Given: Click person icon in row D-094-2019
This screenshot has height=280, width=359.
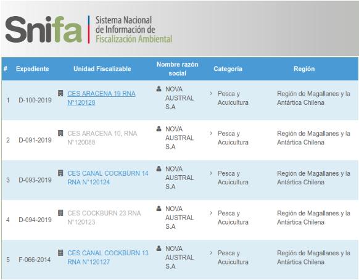Looking at the screenshot, I should coord(159,208).
